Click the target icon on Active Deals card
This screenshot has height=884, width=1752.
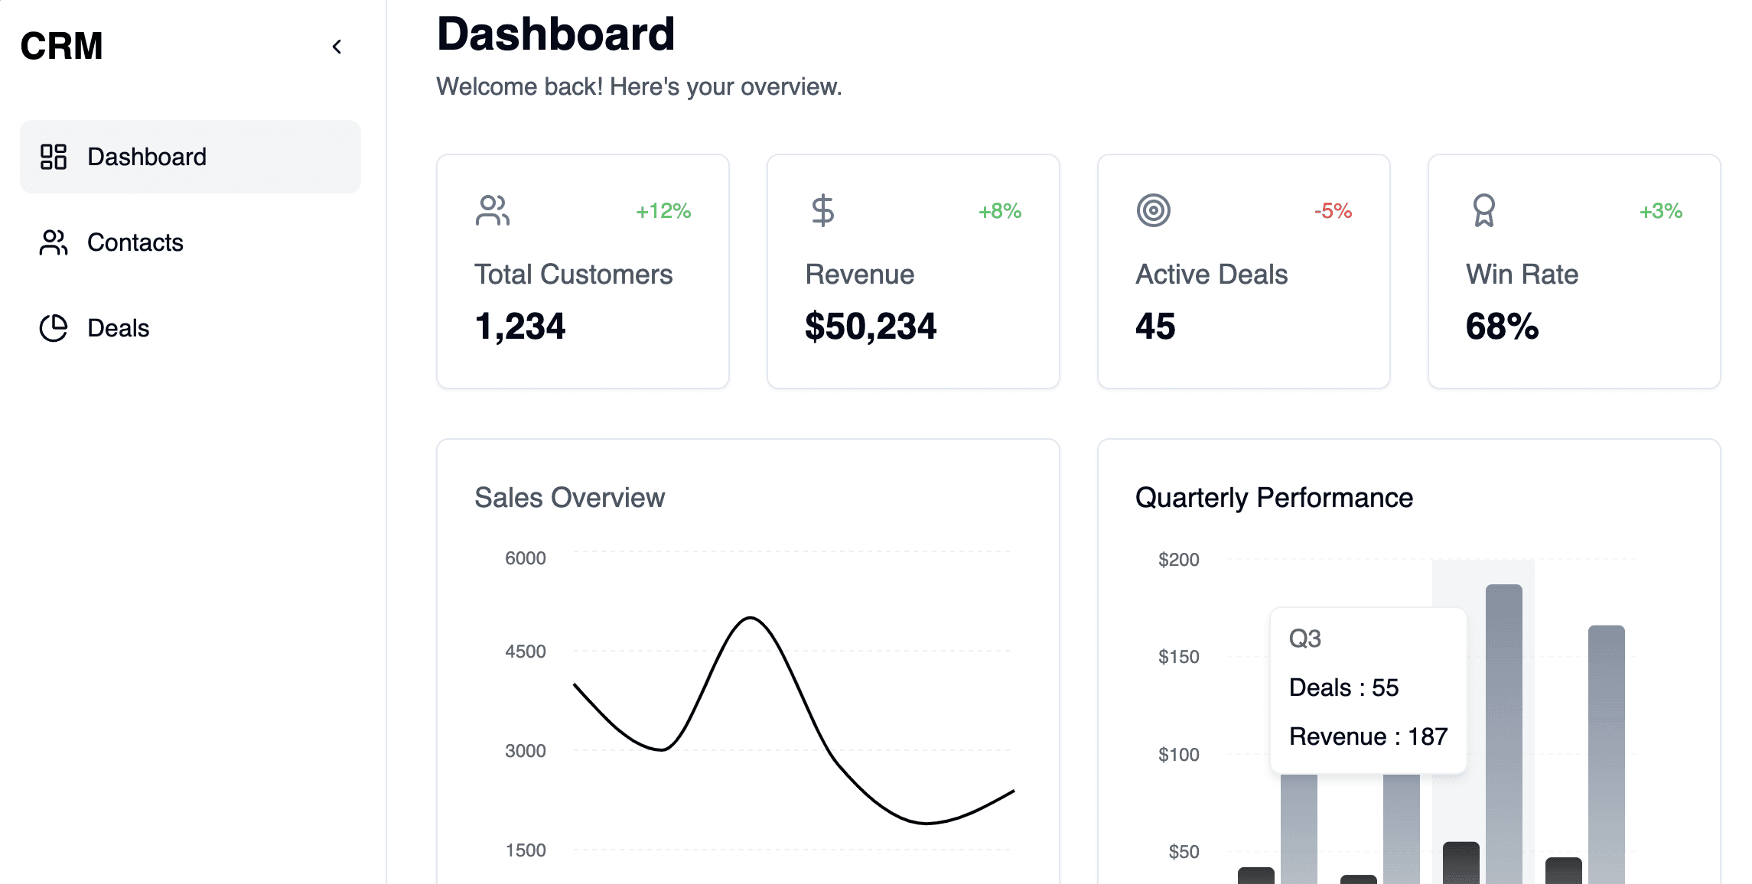click(x=1154, y=210)
